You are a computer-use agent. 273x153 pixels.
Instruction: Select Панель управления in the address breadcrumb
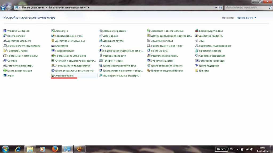click(33, 8)
